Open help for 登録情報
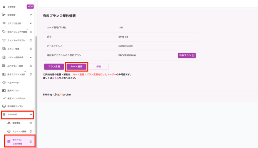 (x=31, y=123)
